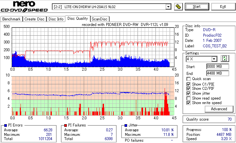
Task: Click PI Failures average 0.27
Action: pyautogui.click(x=109, y=130)
